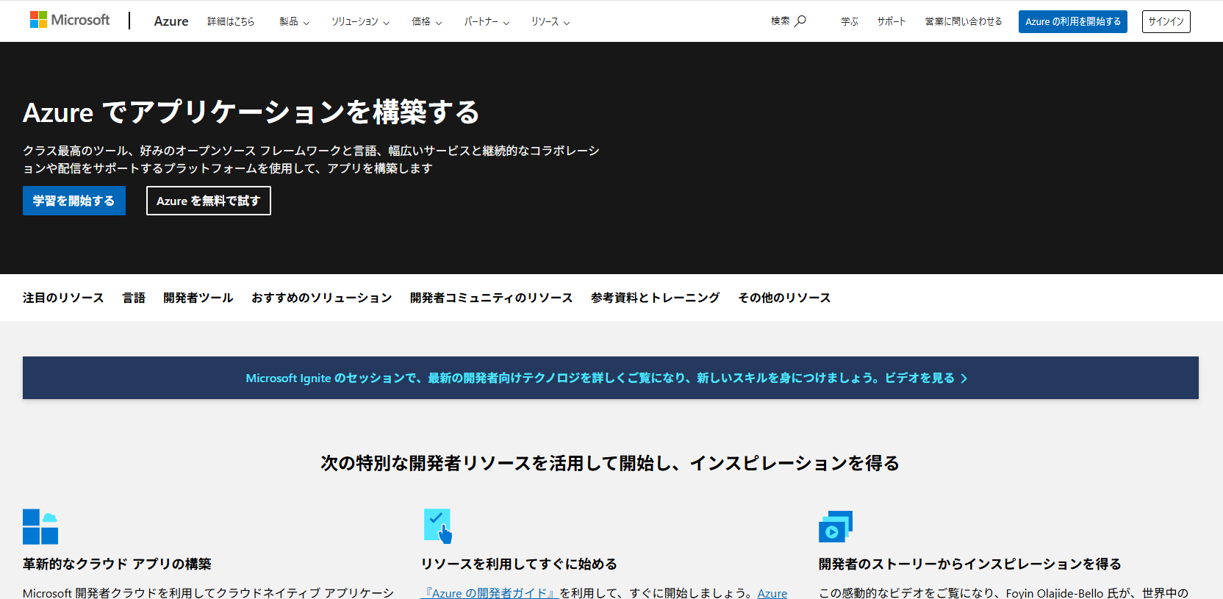Click the Microsoft logo

[70, 20]
